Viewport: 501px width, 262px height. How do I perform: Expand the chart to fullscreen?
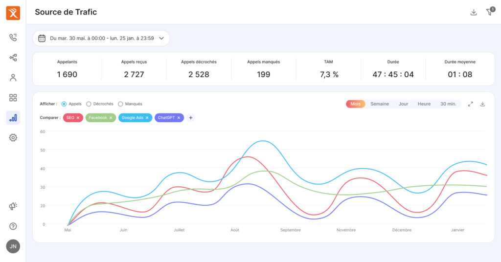coord(470,104)
